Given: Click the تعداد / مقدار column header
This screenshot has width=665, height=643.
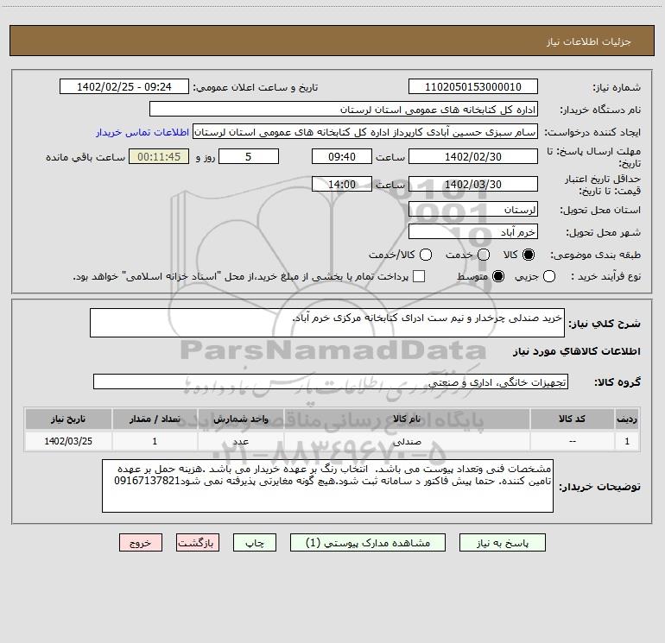Looking at the screenshot, I should click(x=155, y=419).
